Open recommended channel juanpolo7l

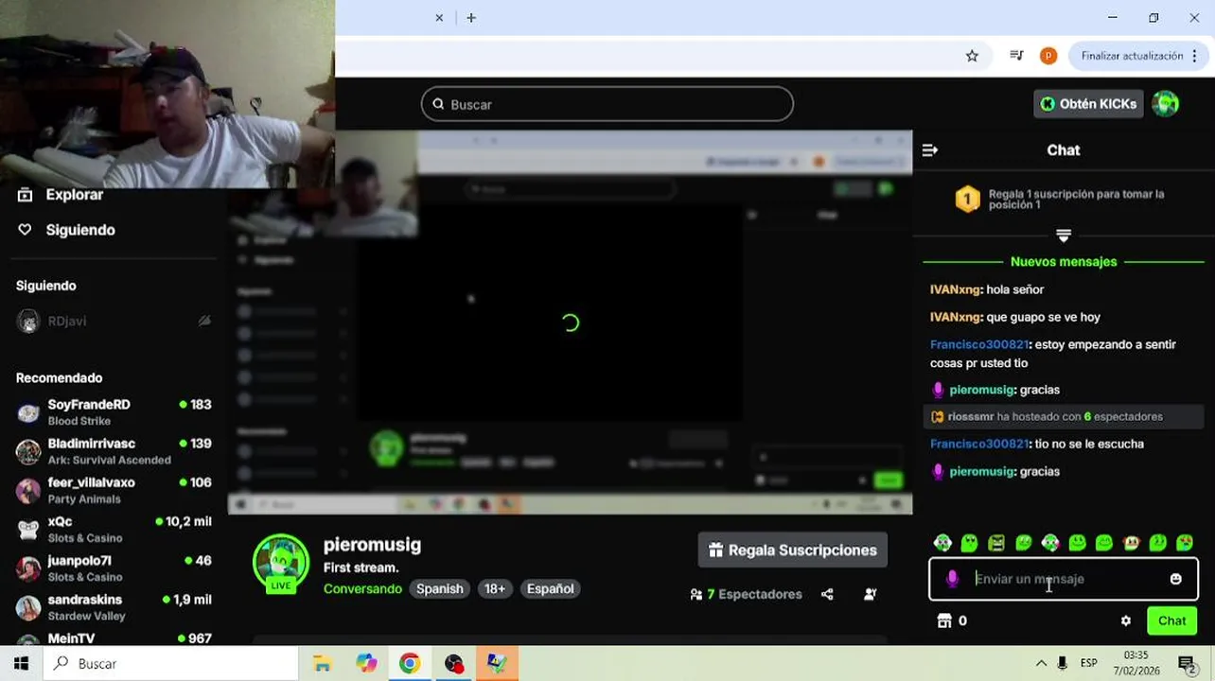114,567
